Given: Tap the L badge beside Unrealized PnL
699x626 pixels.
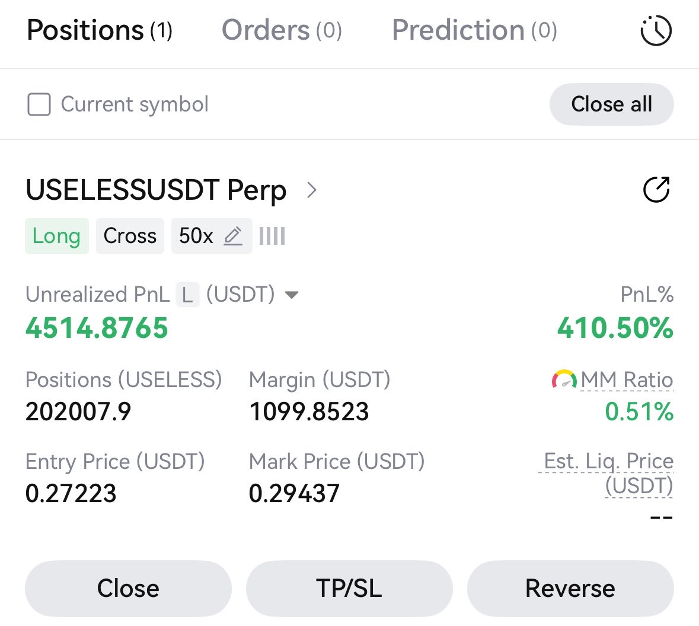Looking at the screenshot, I should pos(188,295).
